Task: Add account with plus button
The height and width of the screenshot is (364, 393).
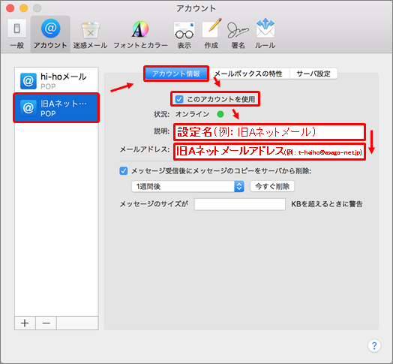Action: point(25,323)
